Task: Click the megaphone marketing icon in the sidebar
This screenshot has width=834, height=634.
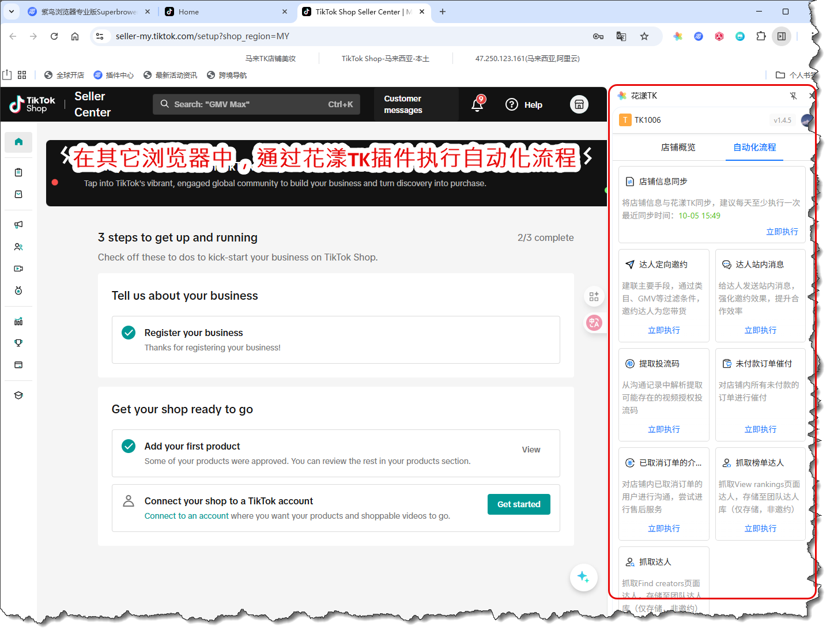Action: (18, 225)
